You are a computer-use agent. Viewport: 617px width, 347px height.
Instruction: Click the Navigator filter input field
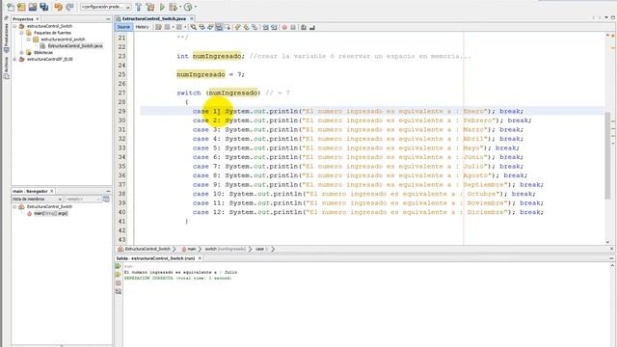(x=83, y=200)
